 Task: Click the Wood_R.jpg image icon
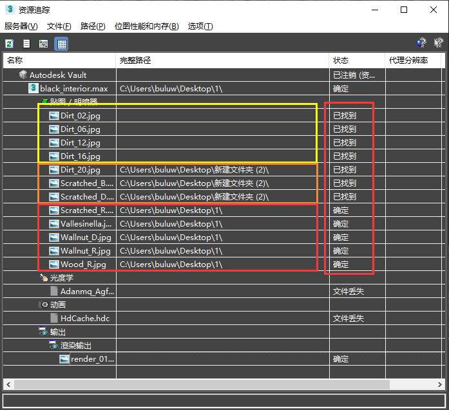pyautogui.click(x=54, y=265)
